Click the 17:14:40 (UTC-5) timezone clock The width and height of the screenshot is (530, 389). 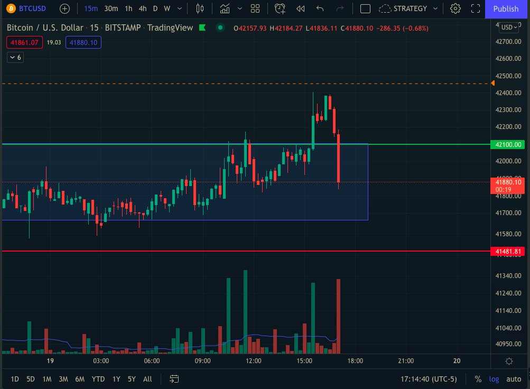tap(428, 379)
